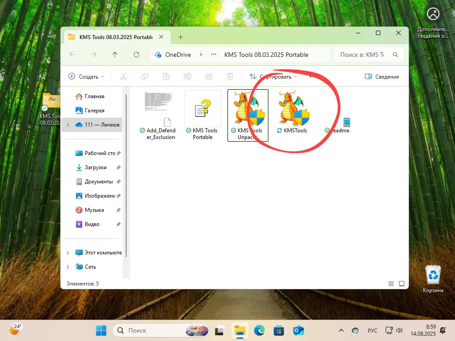Switch to large thumbnails view layout
455x341 pixels.
(x=402, y=283)
